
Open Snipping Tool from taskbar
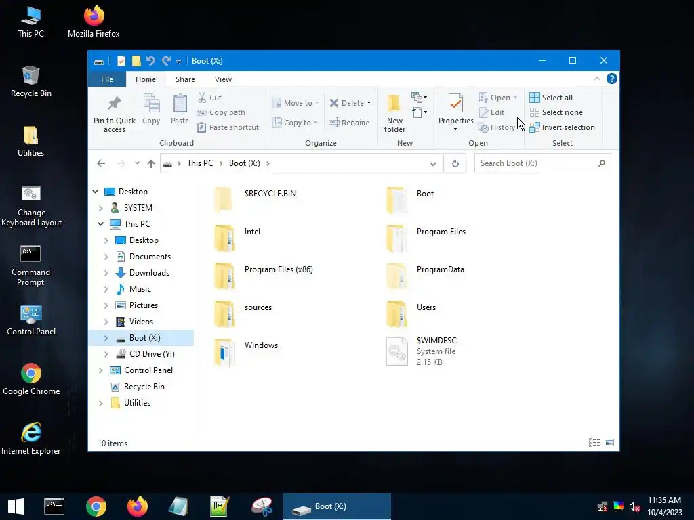click(x=262, y=506)
